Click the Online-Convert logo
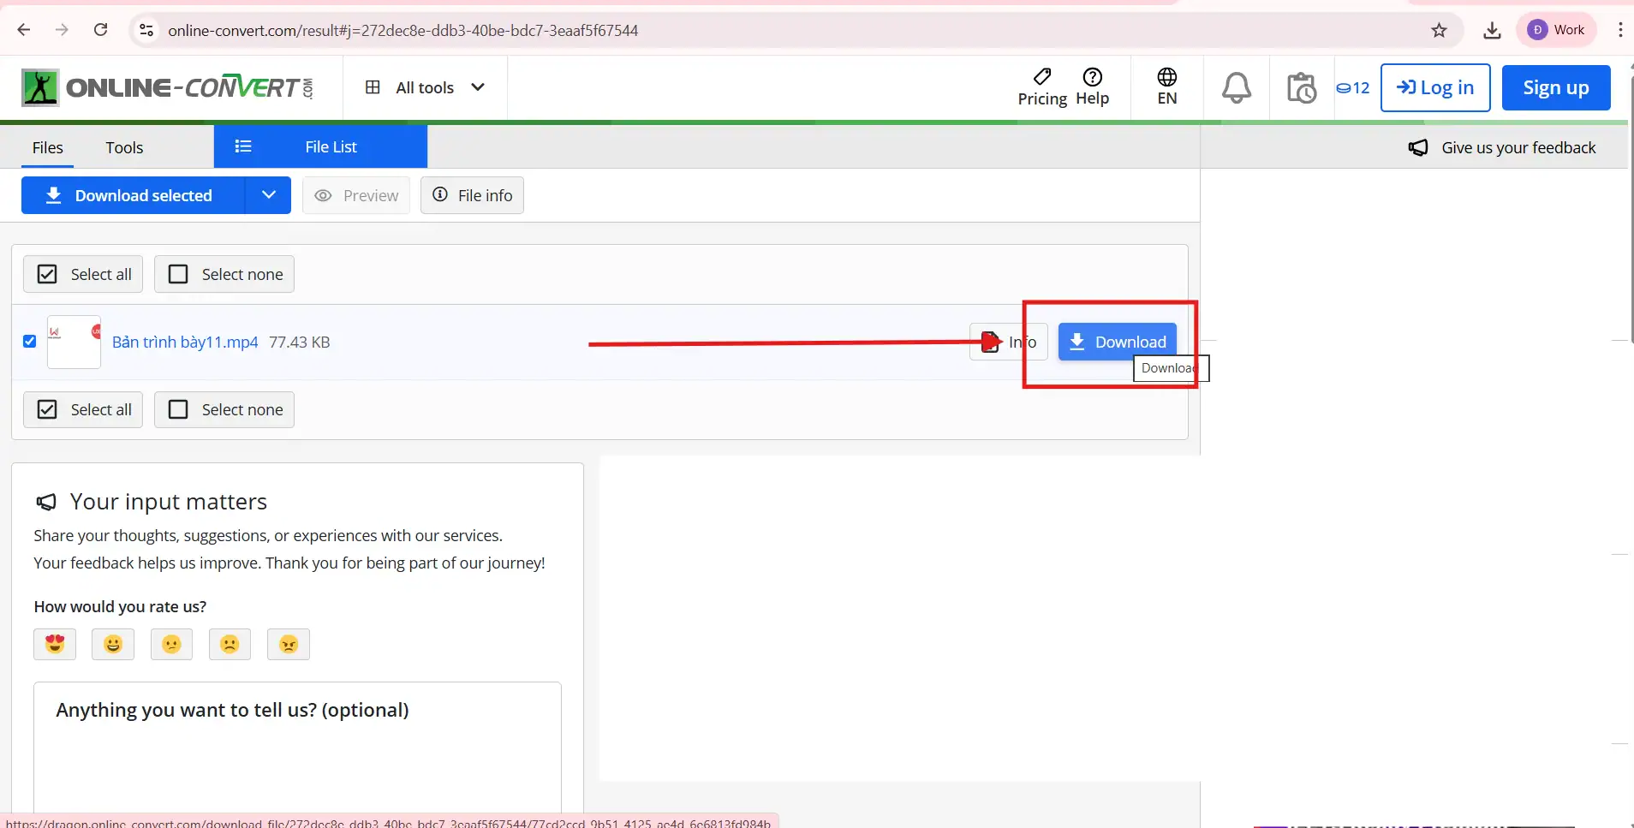1634x828 pixels. 165,86
